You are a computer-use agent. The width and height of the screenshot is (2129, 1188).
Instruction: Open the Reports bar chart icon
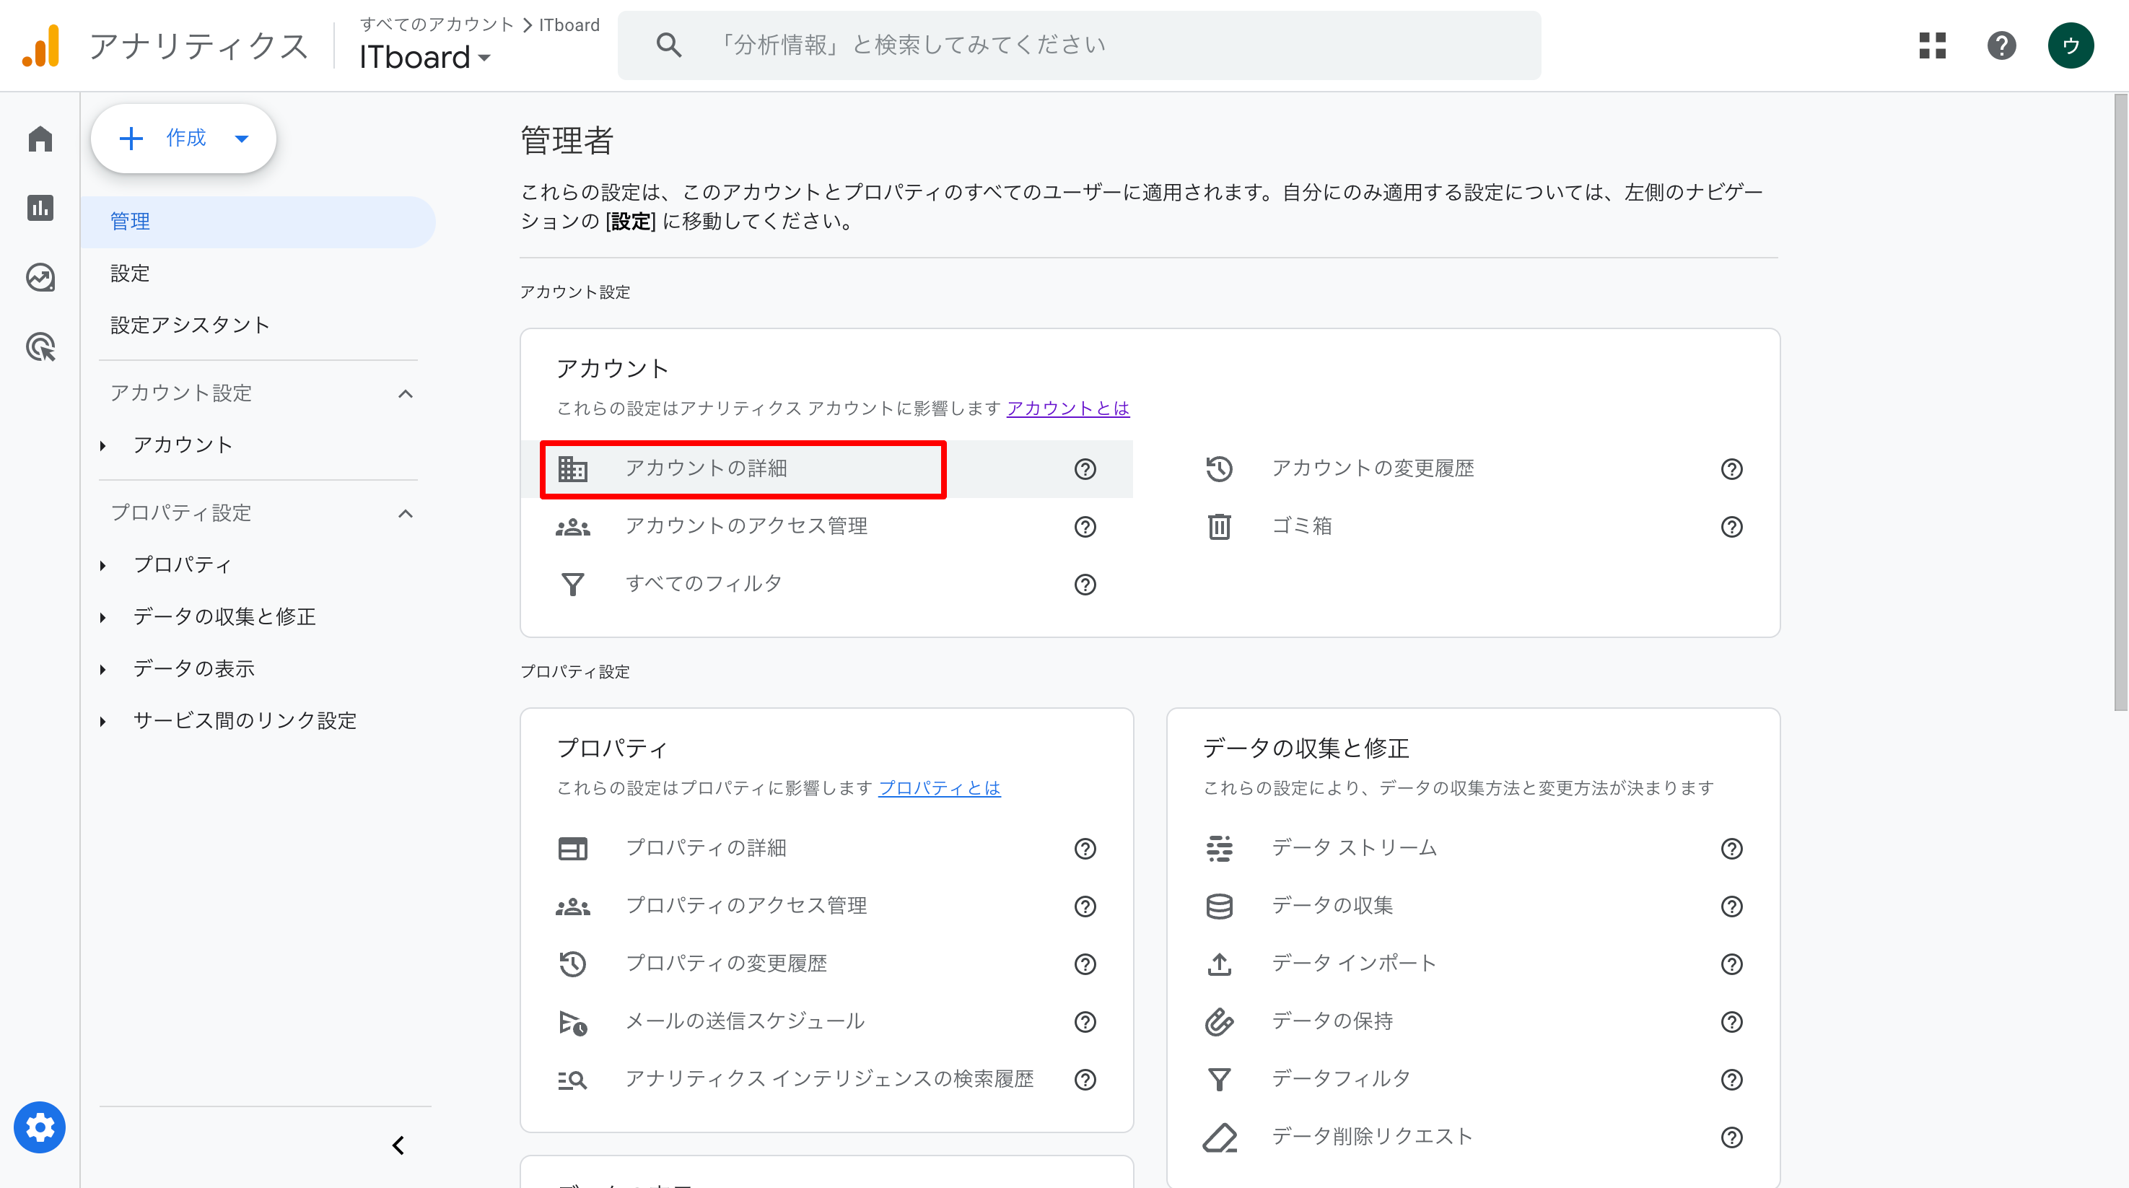40,208
